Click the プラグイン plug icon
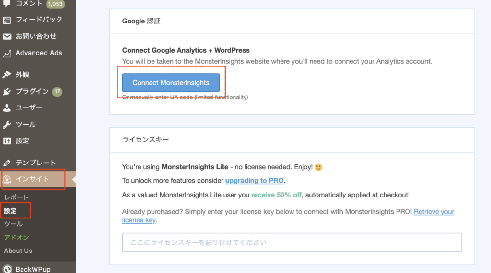 point(7,91)
